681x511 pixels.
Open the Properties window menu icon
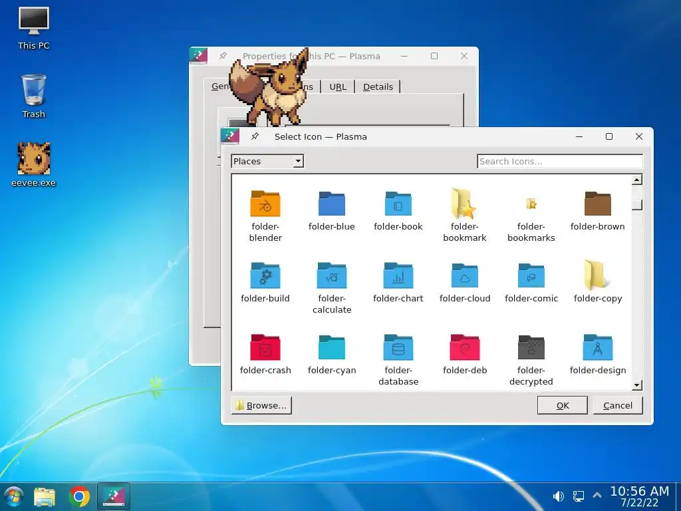coord(198,56)
